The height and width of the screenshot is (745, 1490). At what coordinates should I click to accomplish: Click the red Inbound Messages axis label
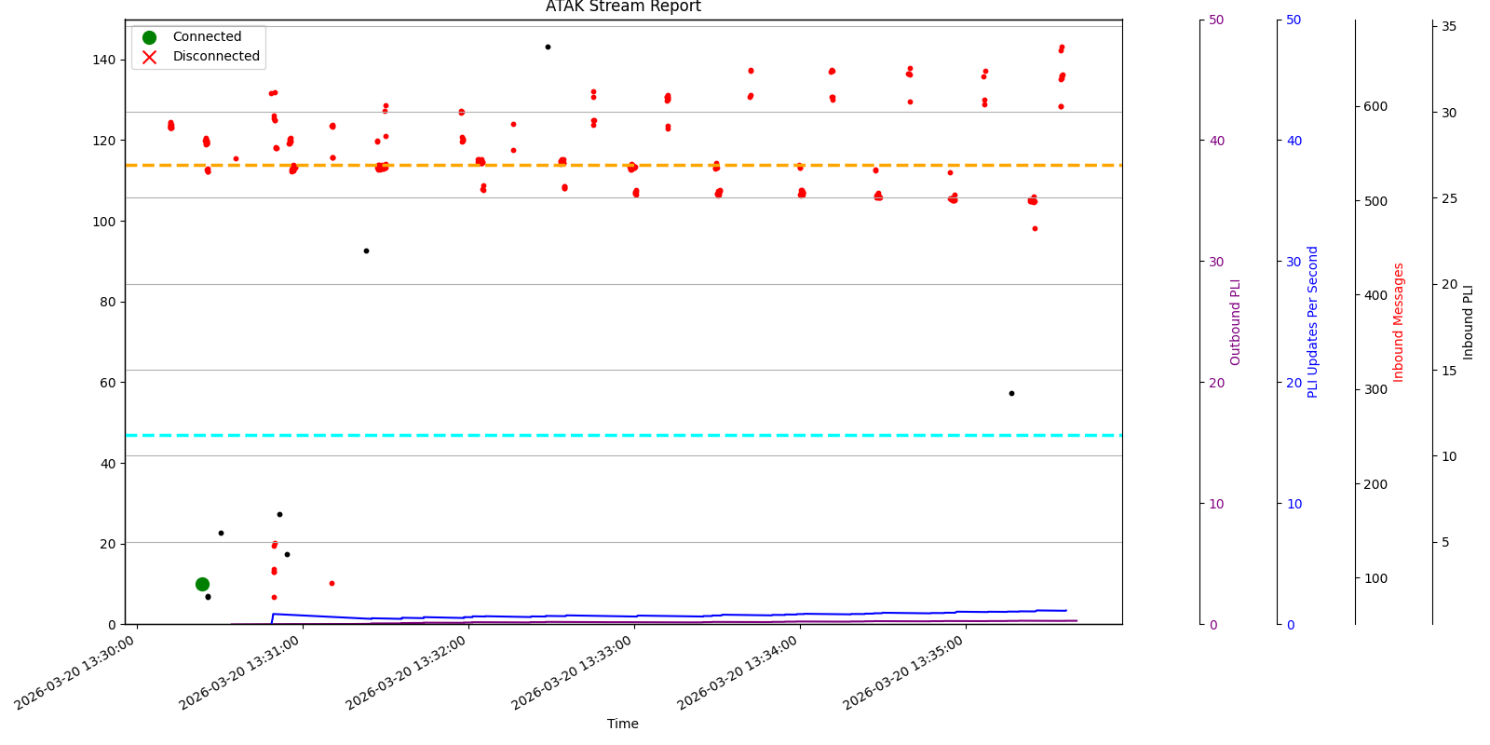1398,322
